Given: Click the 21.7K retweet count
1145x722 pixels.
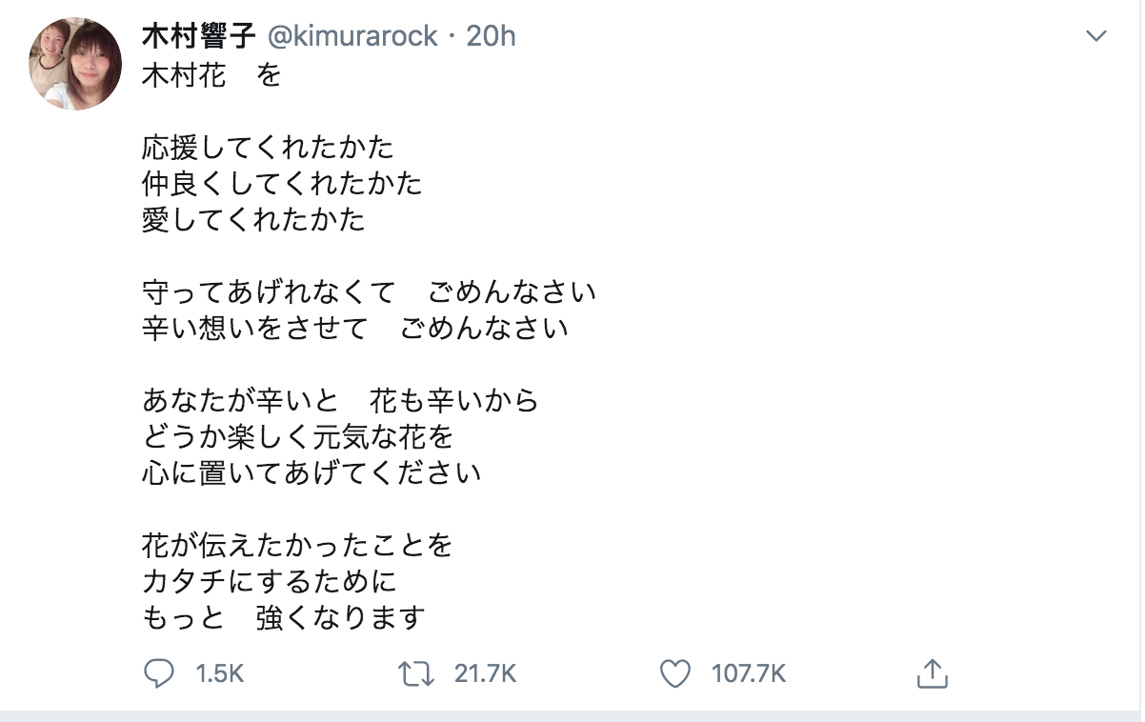Looking at the screenshot, I should pyautogui.click(x=485, y=674).
